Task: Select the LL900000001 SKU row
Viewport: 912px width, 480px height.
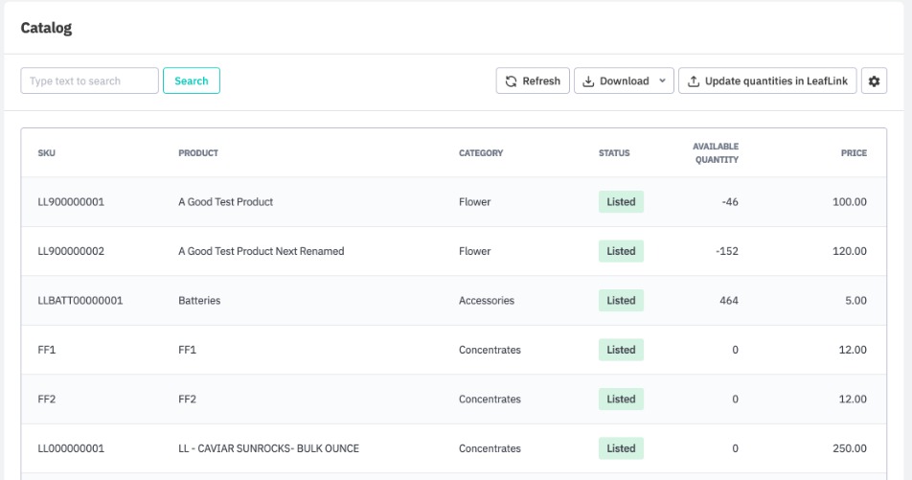Action: click(71, 202)
